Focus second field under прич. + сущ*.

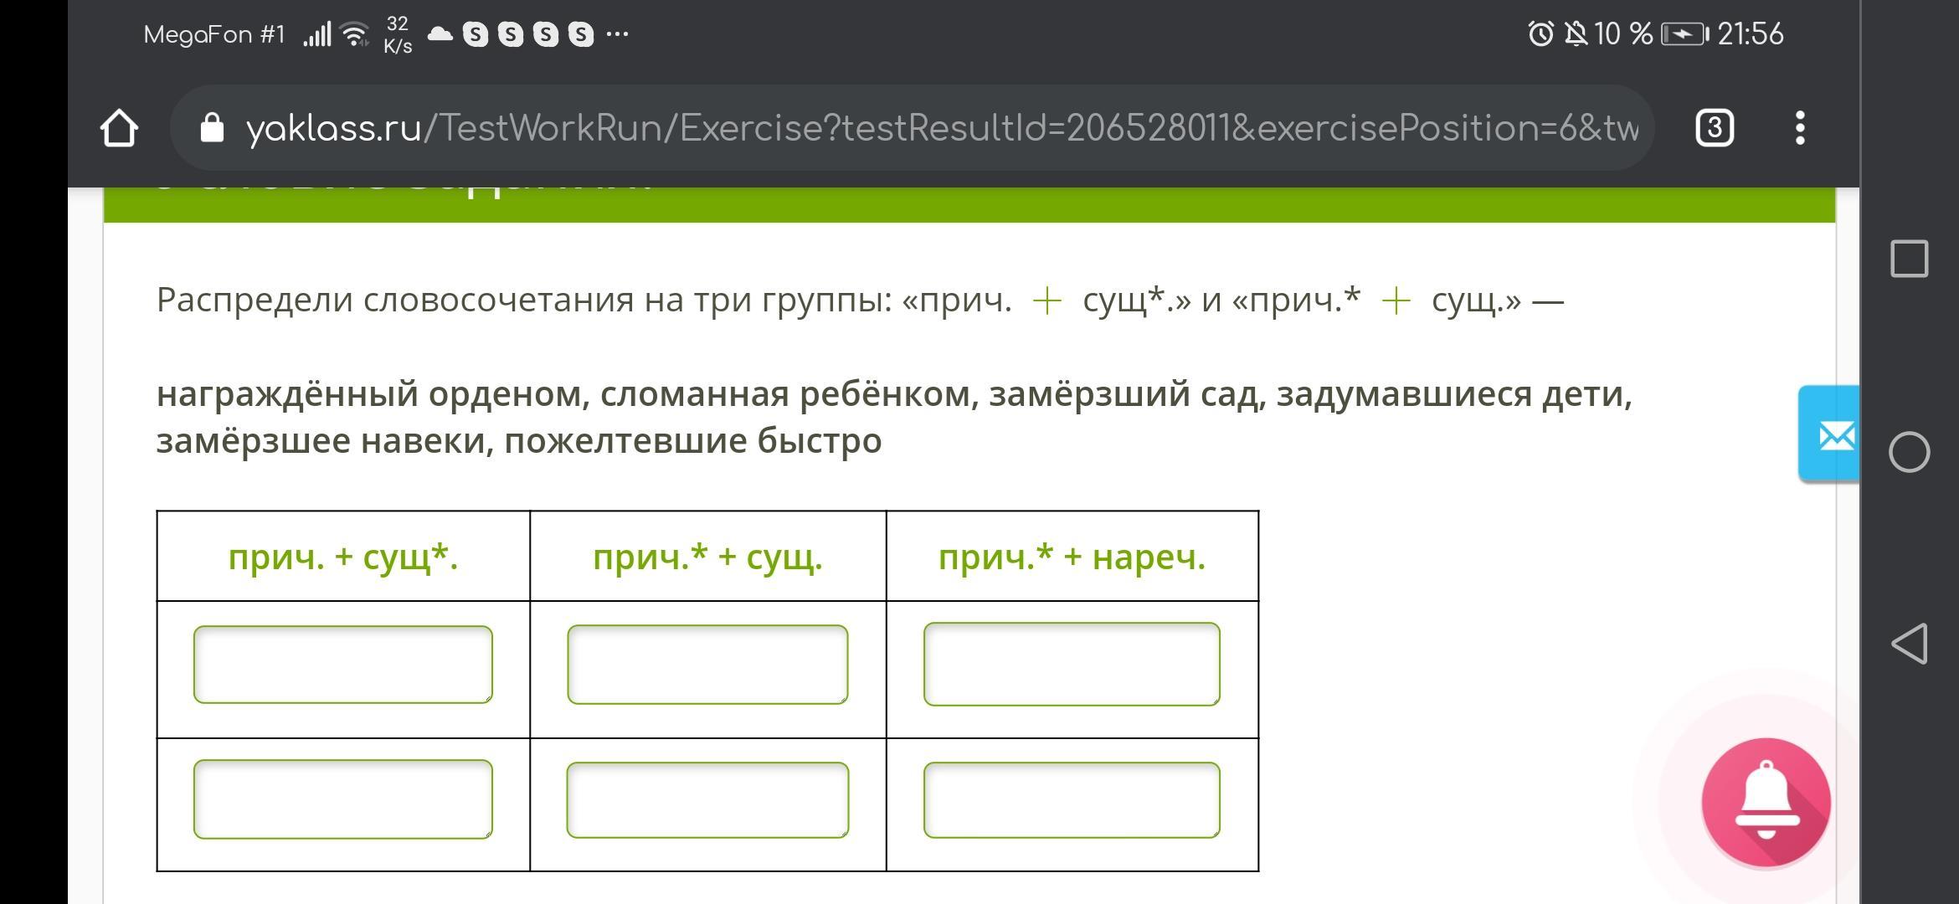pyautogui.click(x=342, y=799)
